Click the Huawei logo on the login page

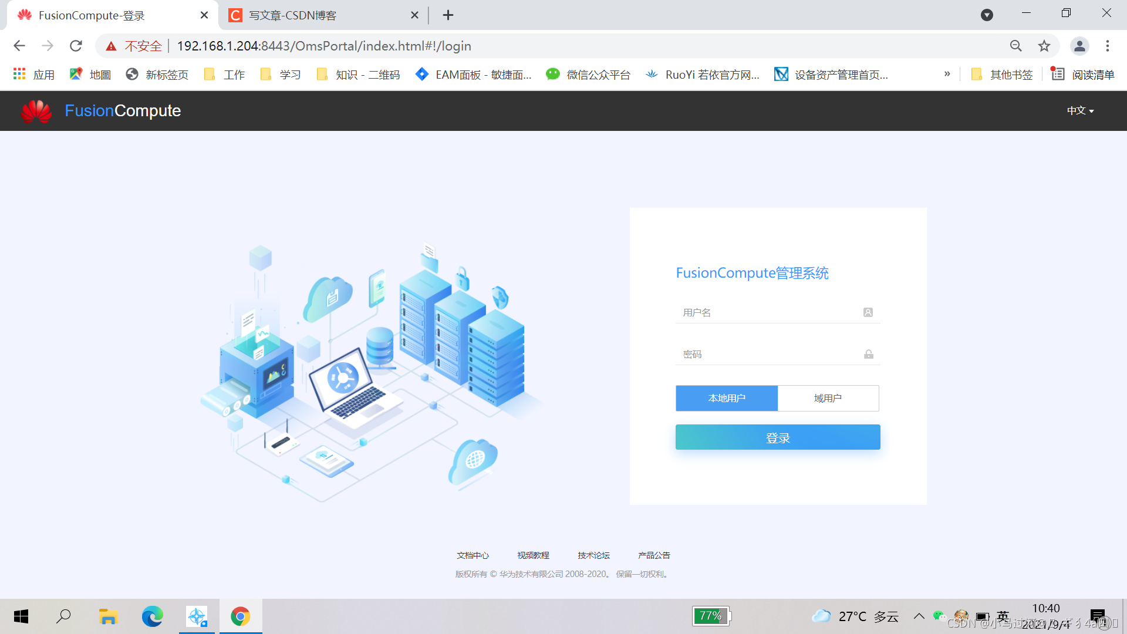[36, 110]
